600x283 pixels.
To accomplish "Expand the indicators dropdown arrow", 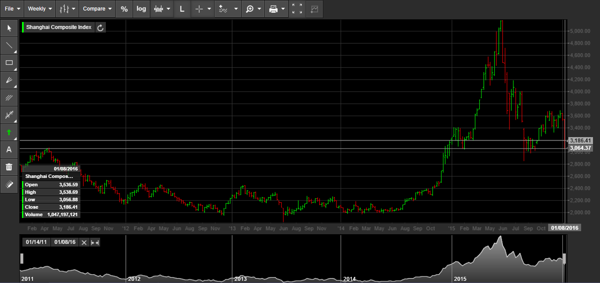I will [236, 9].
